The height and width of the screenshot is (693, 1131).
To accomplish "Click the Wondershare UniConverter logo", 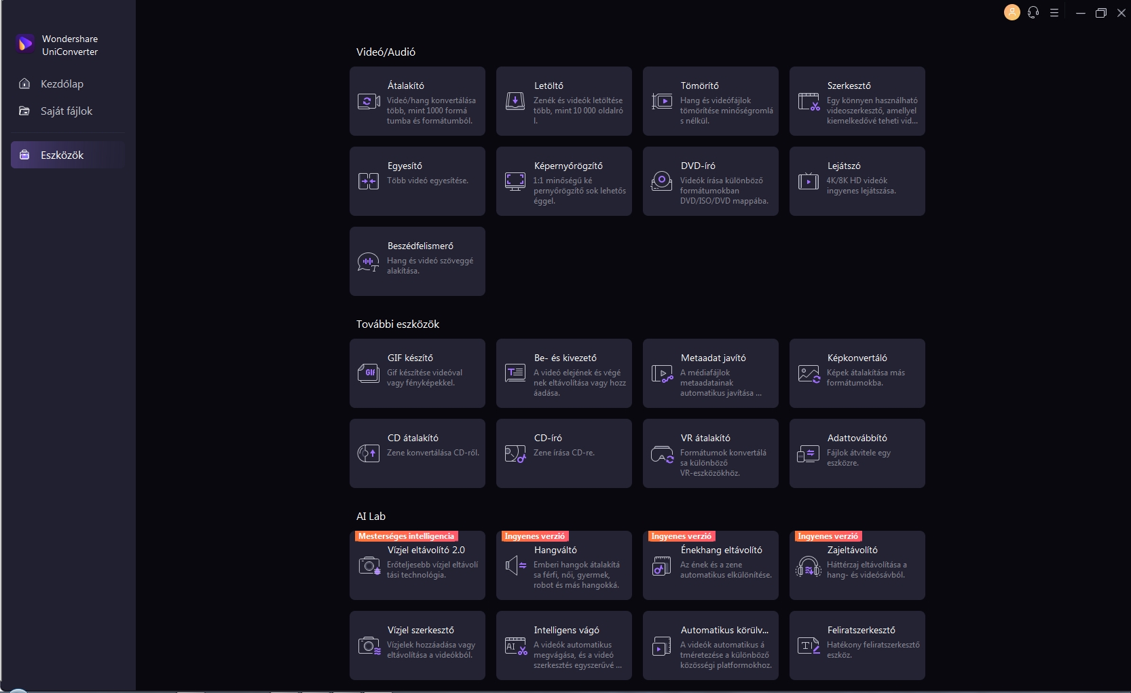I will pos(26,45).
